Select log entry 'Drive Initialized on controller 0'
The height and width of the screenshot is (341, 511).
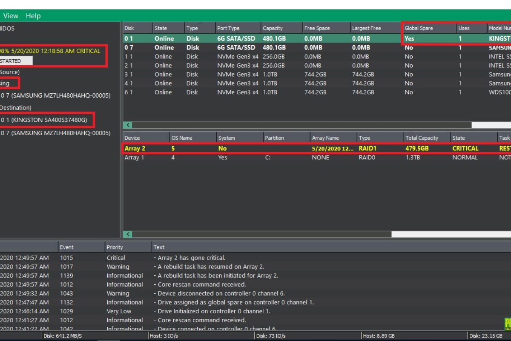pyautogui.click(x=255, y=311)
